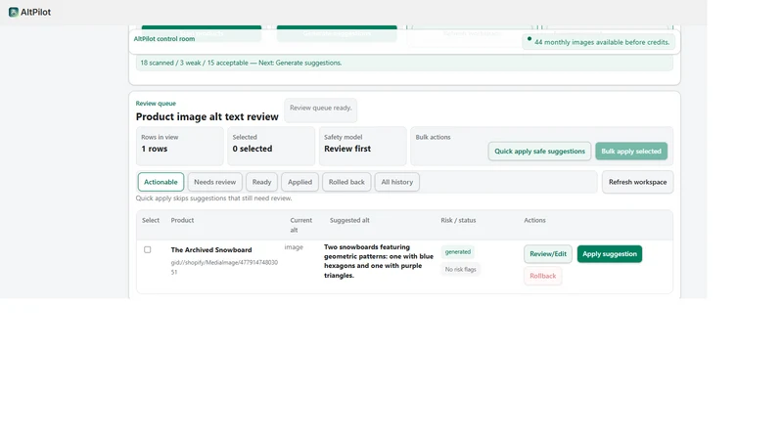Click the AltPilot app title text
The width and height of the screenshot is (783, 440).
(x=35, y=12)
